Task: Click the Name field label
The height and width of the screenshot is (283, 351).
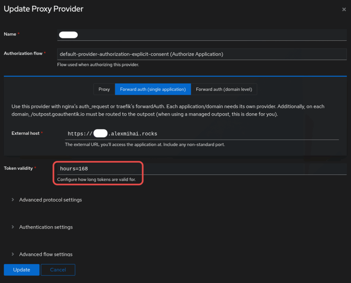Action: pos(10,34)
